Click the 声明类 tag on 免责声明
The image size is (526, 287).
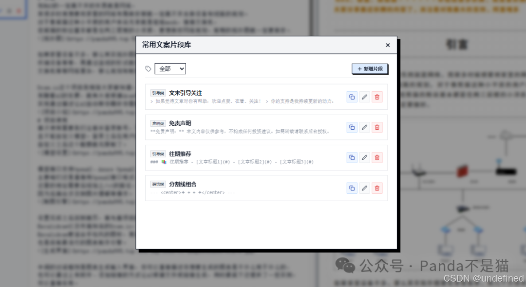[x=158, y=123]
